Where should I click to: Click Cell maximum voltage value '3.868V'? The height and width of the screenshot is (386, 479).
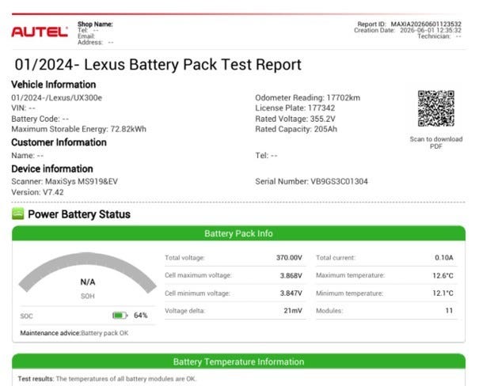[291, 275]
